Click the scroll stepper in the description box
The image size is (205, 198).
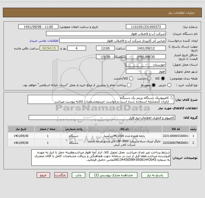pyautogui.click(x=172, y=98)
